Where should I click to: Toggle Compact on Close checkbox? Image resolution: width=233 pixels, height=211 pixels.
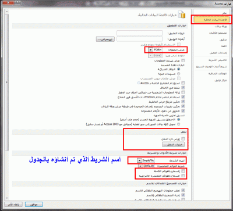pos(183,88)
